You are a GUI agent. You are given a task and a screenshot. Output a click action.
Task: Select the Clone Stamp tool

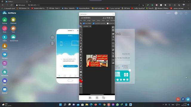point(81,49)
